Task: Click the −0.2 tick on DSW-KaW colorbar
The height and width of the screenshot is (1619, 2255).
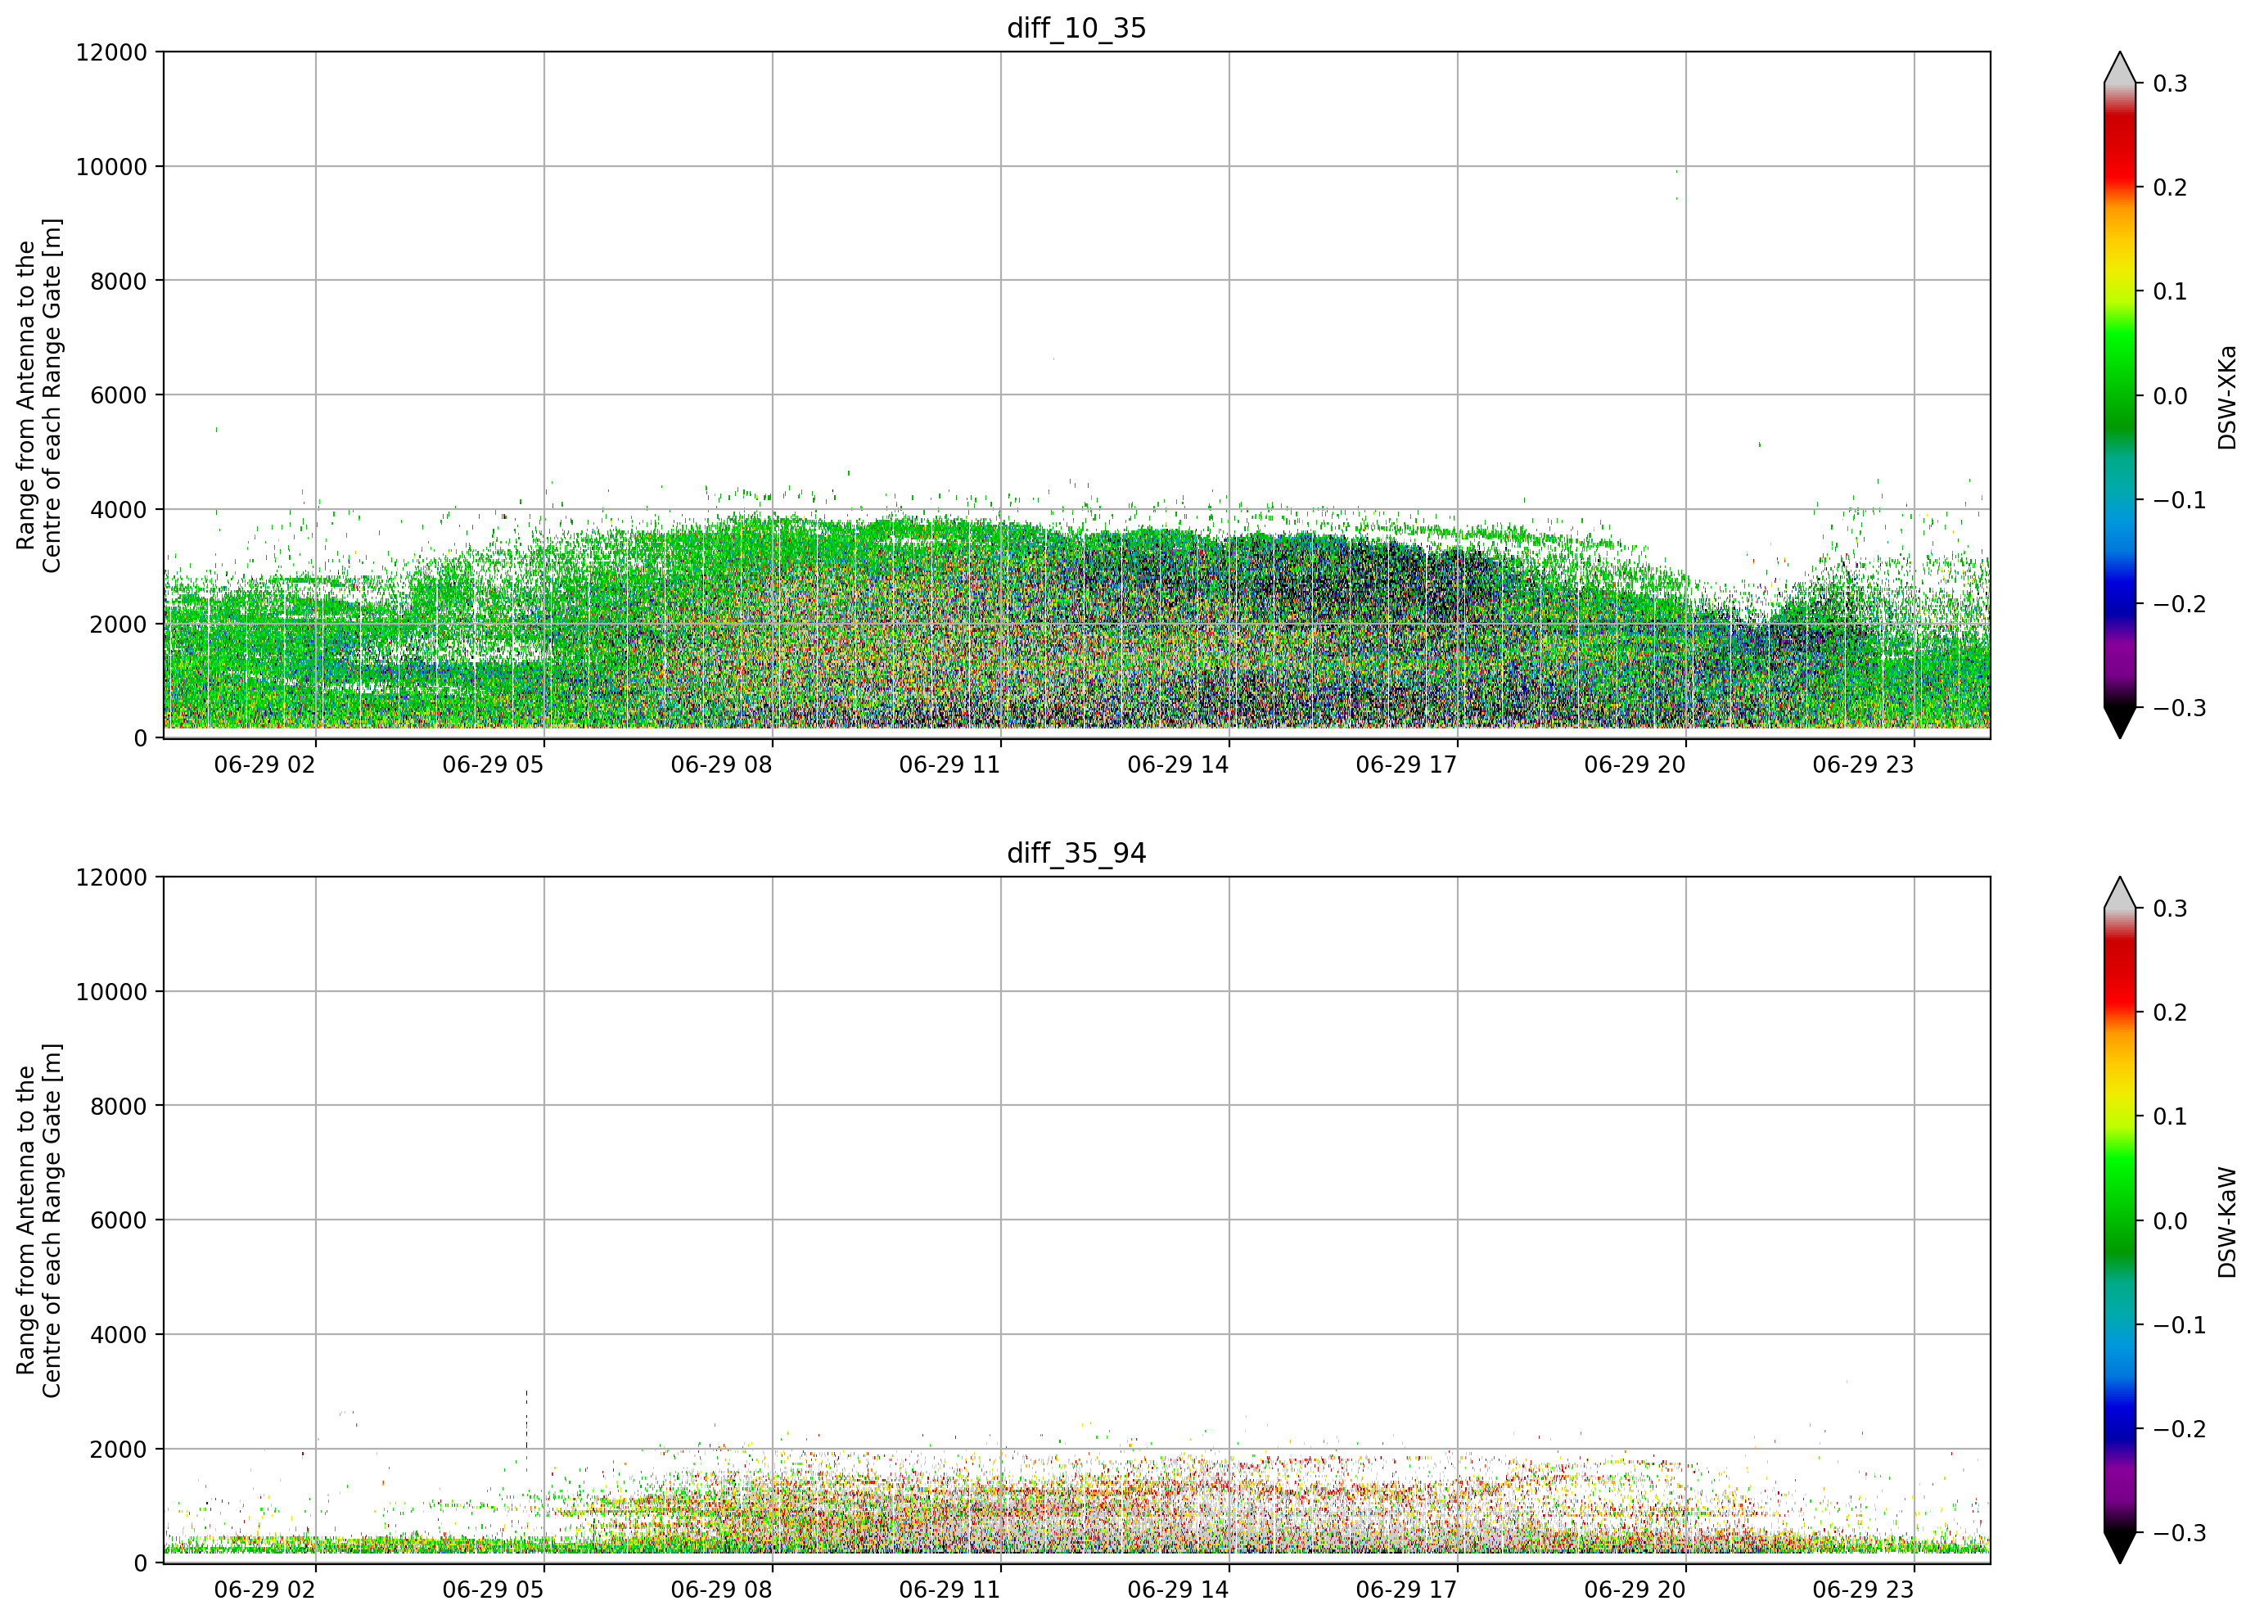Action: (x=2180, y=1429)
